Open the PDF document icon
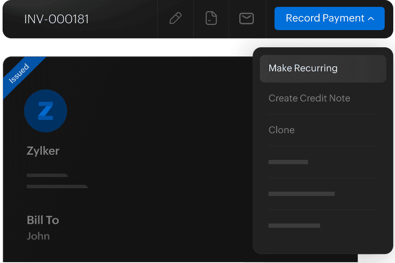The height and width of the screenshot is (263, 395). tap(211, 18)
